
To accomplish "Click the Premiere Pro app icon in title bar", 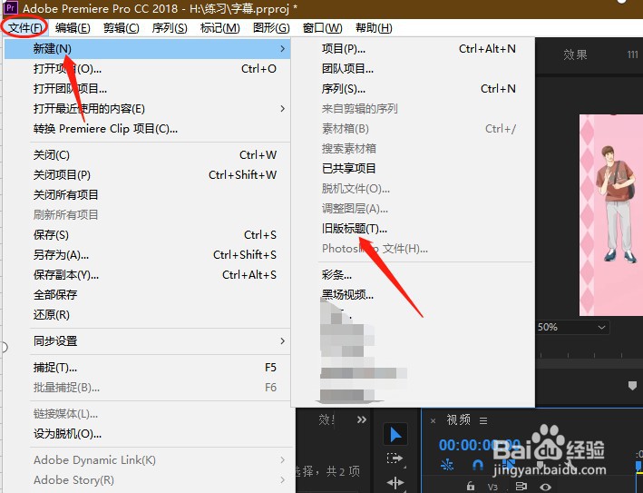I will 11,8.
